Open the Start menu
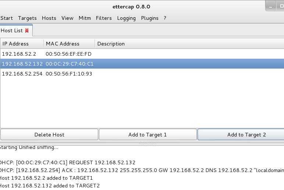The width and height of the screenshot is (284, 190). pos(7,18)
